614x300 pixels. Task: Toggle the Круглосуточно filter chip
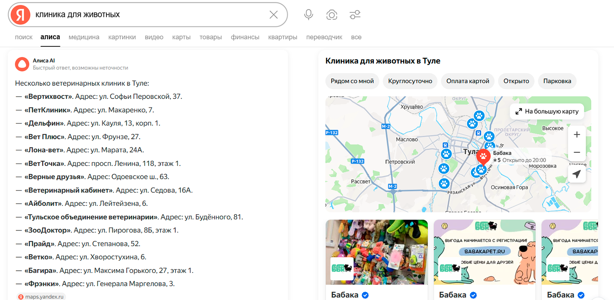[410, 81]
